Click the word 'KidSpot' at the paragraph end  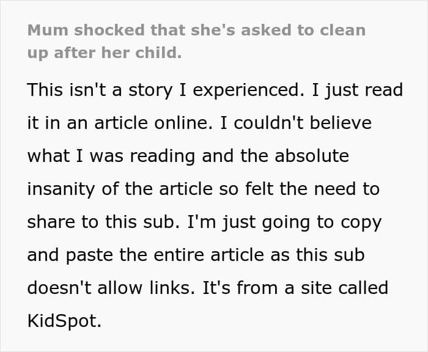(x=62, y=321)
